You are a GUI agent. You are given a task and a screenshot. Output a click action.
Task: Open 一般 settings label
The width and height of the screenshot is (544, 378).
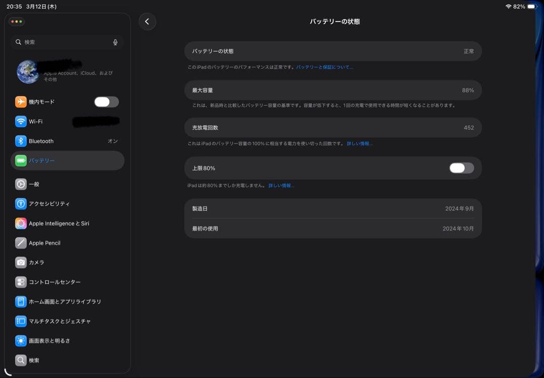pyautogui.click(x=34, y=184)
